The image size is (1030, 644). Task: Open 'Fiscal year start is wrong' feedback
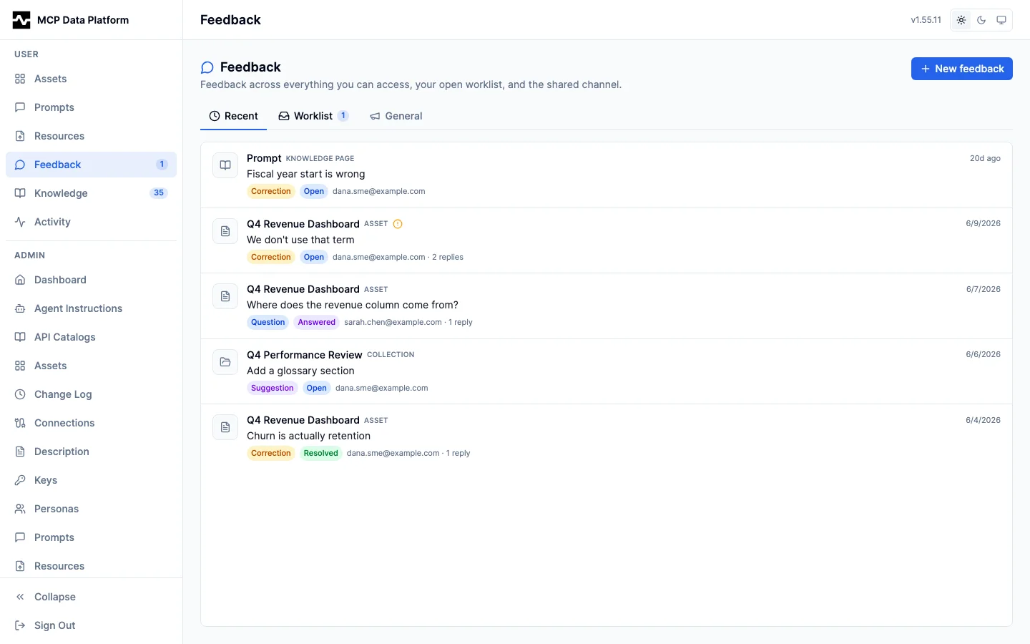[x=607, y=175]
